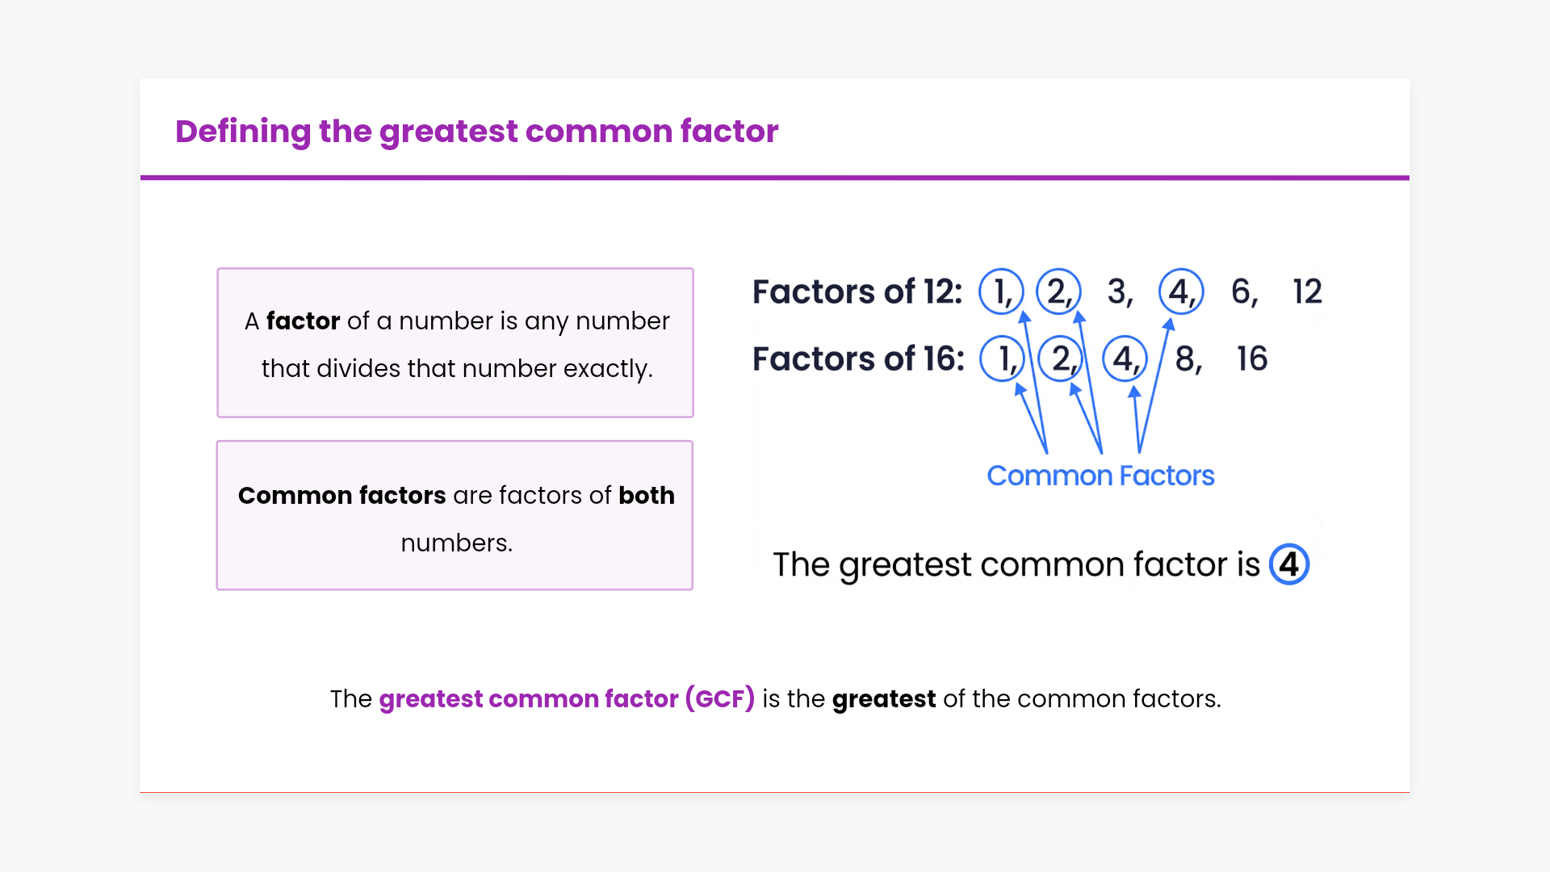Click the number 16 in the second row
This screenshot has height=872, width=1550.
click(x=1252, y=358)
